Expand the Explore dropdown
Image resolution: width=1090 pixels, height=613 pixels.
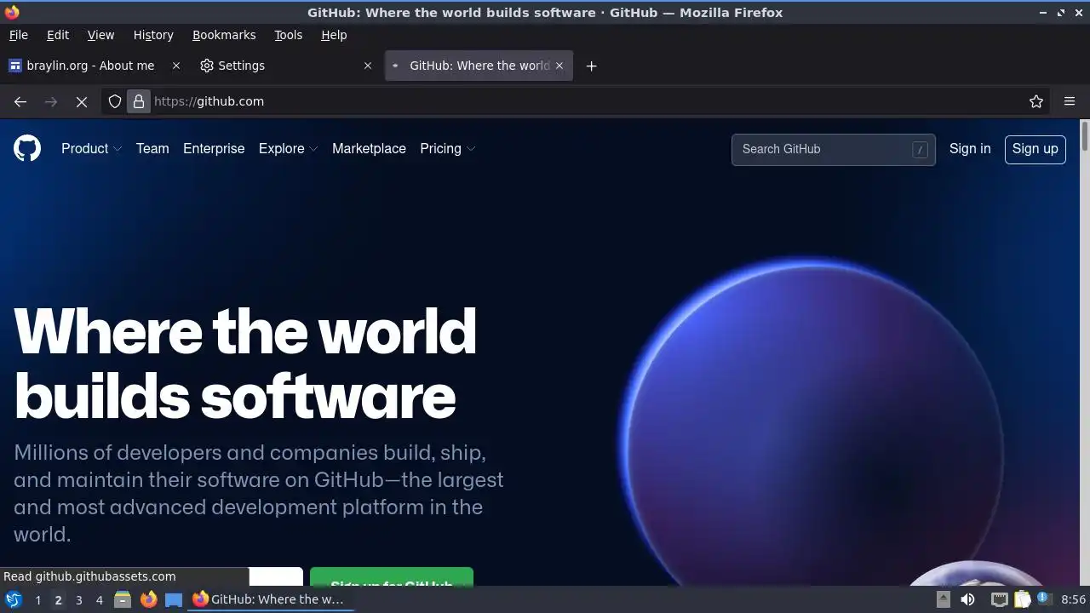[x=288, y=148]
